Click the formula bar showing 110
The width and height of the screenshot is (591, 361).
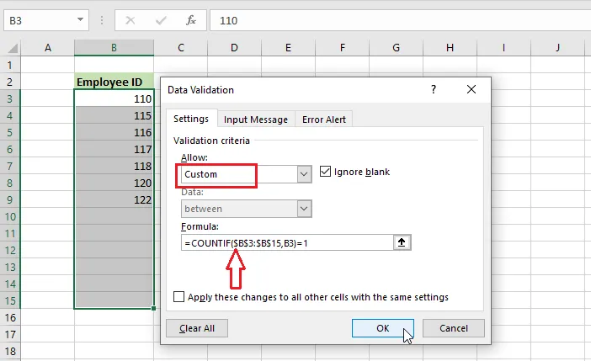(x=400, y=20)
